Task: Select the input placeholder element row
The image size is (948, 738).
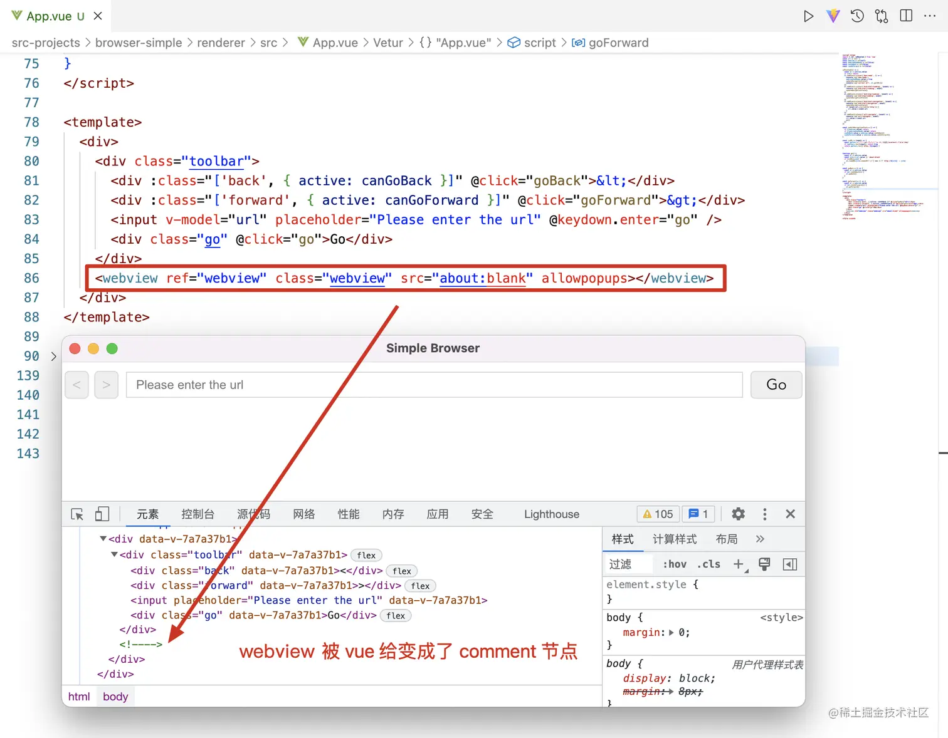Action: click(x=309, y=600)
